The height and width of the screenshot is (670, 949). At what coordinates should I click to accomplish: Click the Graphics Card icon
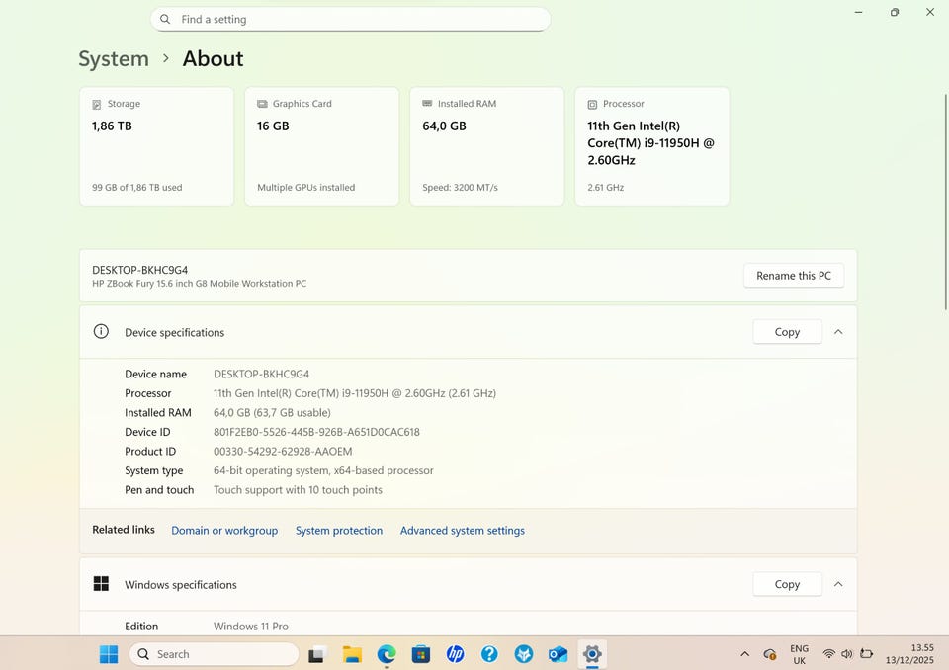[x=262, y=104]
